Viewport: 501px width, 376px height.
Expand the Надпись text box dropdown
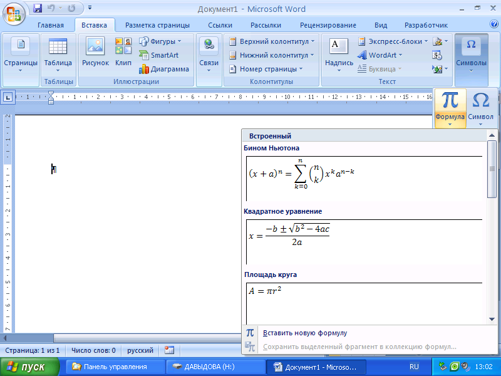(339, 71)
